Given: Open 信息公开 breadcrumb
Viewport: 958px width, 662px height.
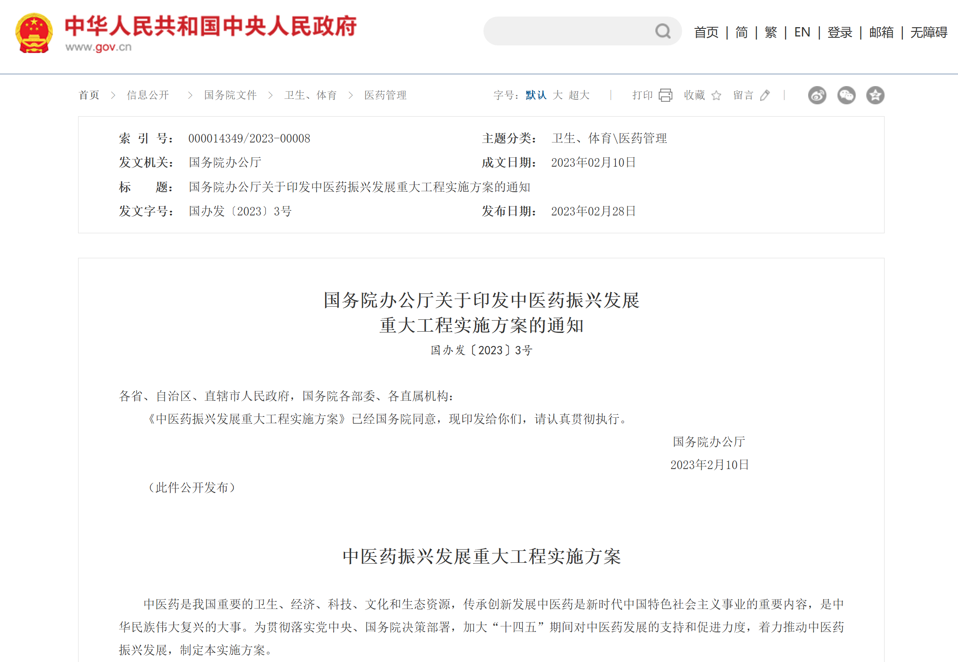Looking at the screenshot, I should (148, 95).
